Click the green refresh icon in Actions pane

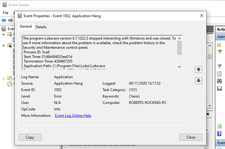tap(219, 126)
